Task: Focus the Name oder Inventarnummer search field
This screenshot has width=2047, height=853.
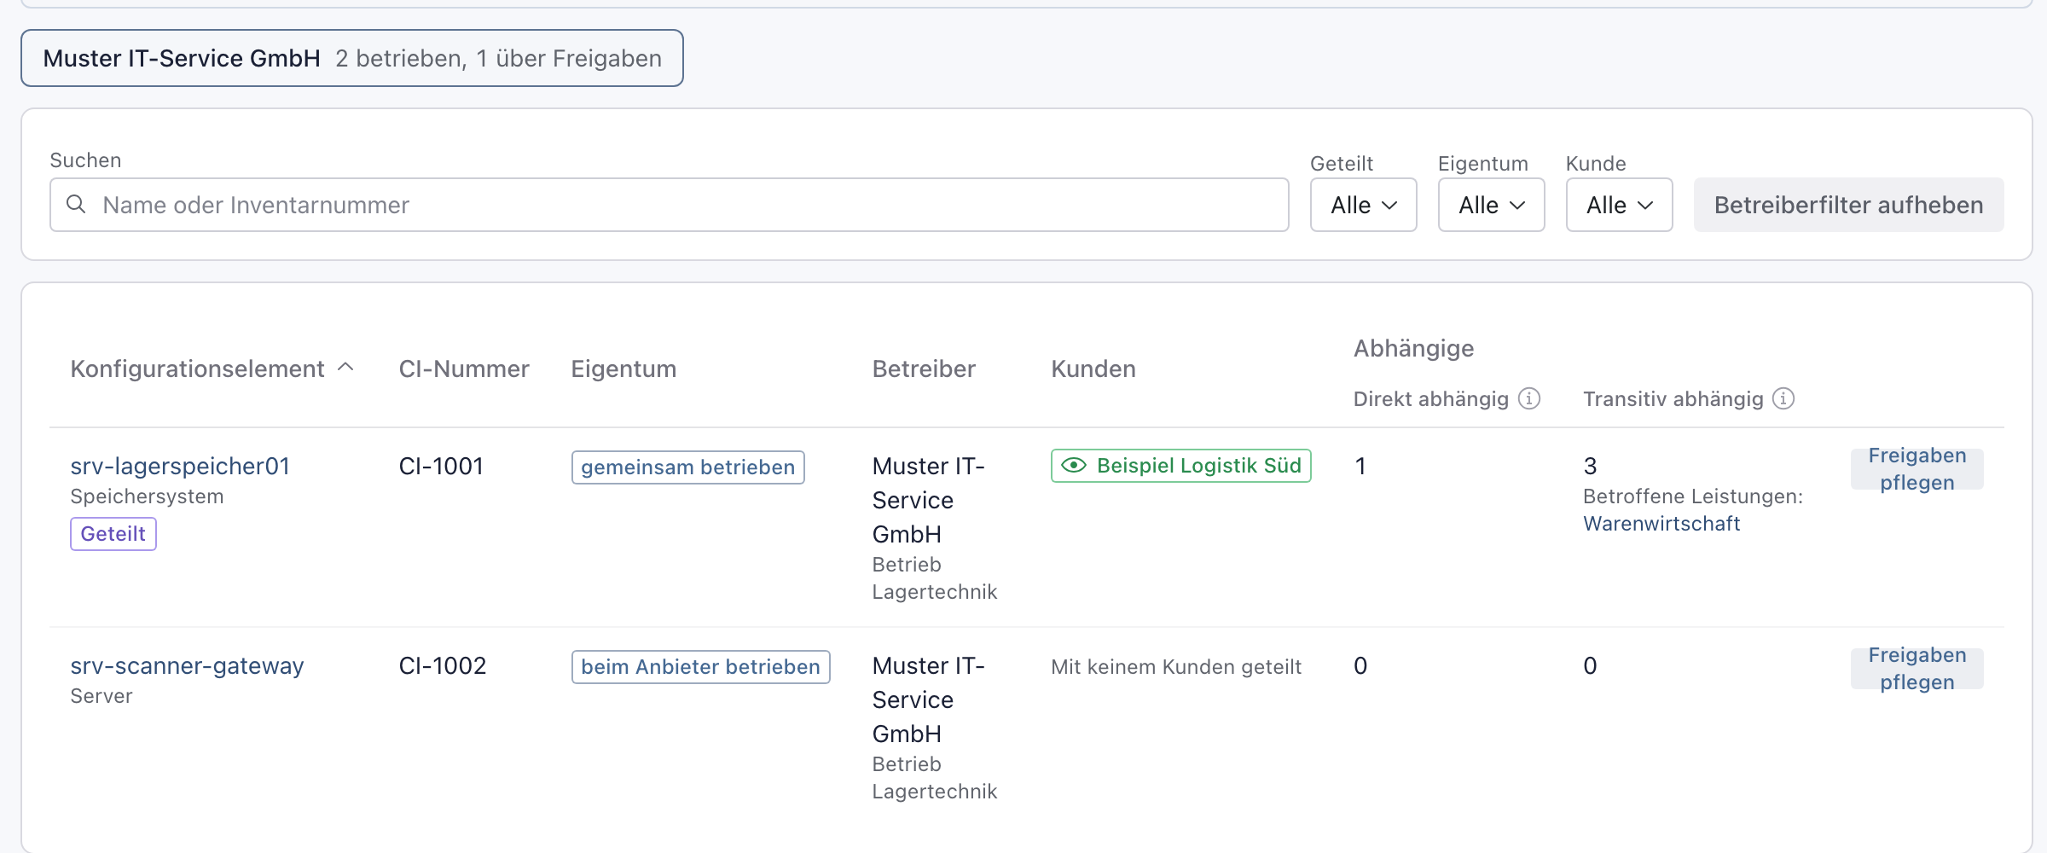Action: 669,205
